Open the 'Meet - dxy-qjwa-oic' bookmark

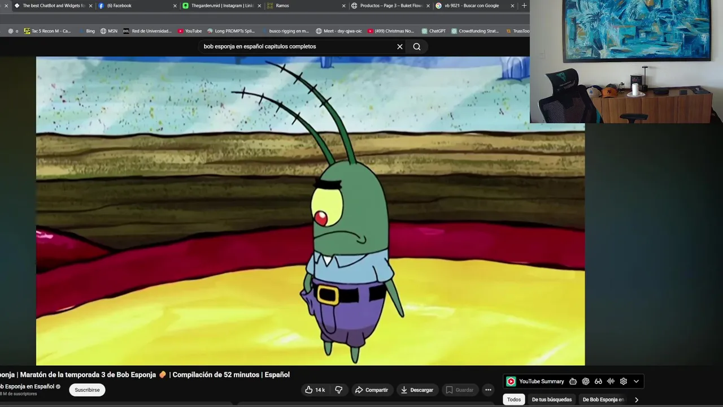click(x=339, y=31)
